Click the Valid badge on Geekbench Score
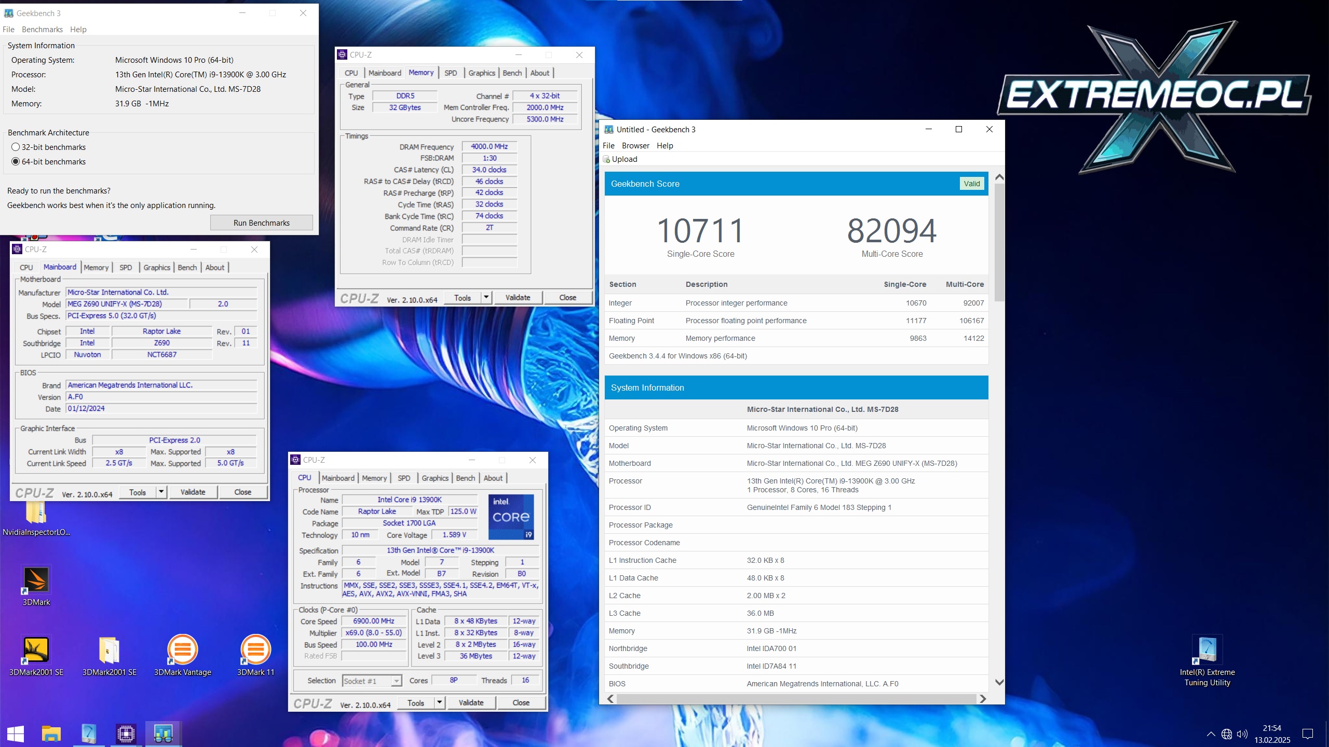Screen dimensions: 1329x747 (972, 184)
